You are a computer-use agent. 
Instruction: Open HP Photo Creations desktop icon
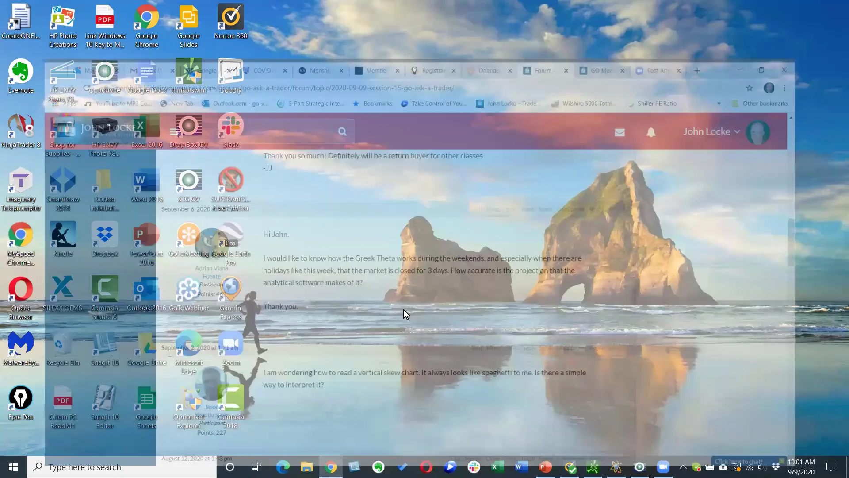pos(63,27)
